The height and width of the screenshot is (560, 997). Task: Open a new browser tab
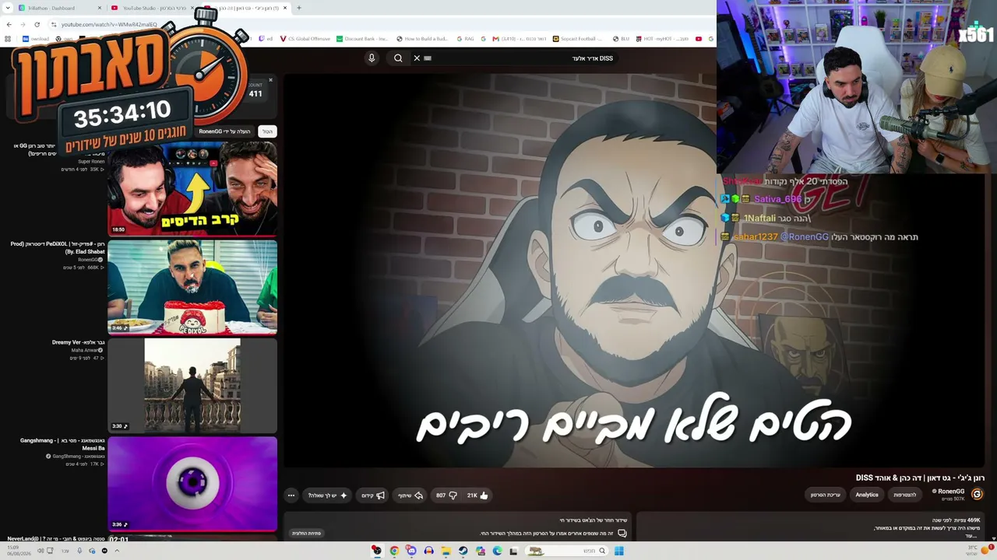299,8
